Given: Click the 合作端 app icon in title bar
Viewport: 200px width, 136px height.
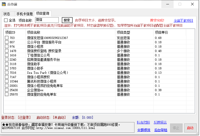Looking at the screenshot, I should click(4, 4).
